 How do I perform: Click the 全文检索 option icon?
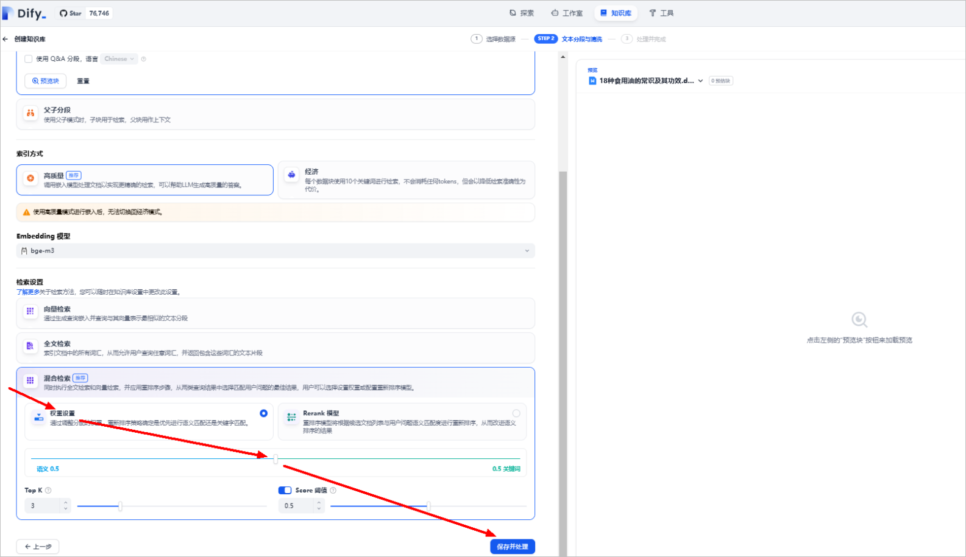coord(30,346)
